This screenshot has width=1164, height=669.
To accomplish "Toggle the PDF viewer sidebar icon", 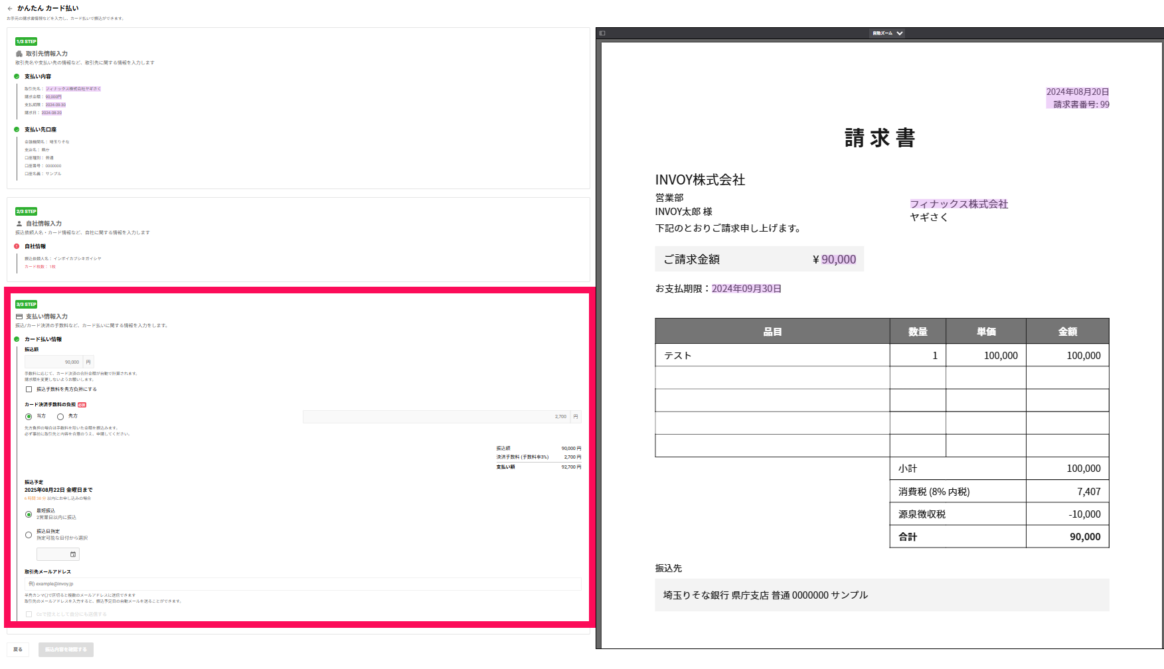I will point(602,33).
